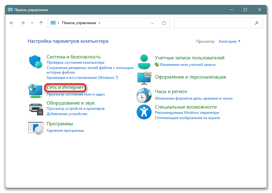The image size is (272, 193).
Task: Open Сеть и Интернет category
Action: pos(65,88)
